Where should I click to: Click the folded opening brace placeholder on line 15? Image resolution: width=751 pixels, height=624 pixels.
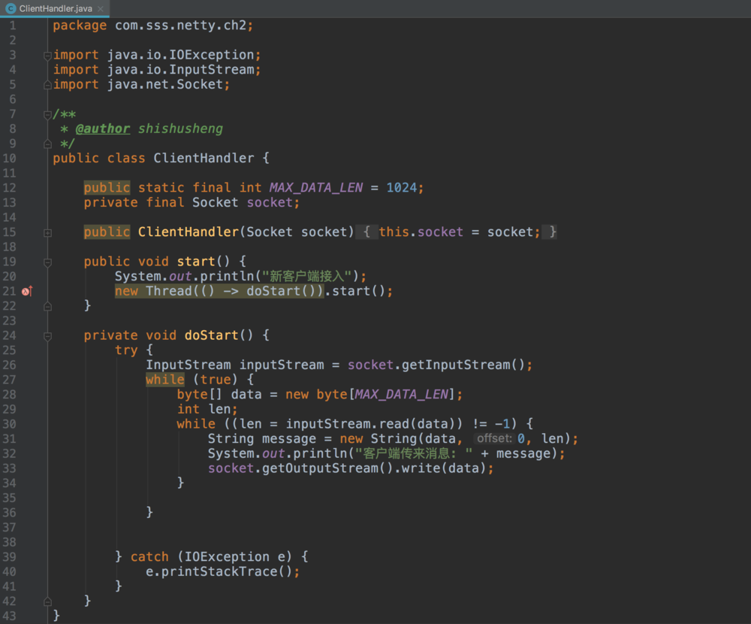click(x=366, y=232)
